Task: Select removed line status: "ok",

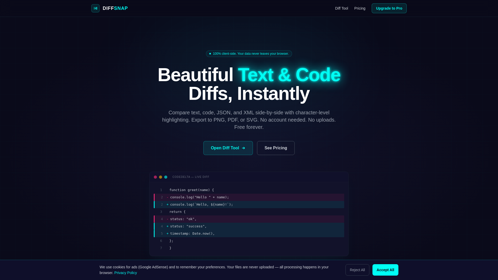Action: click(249, 219)
